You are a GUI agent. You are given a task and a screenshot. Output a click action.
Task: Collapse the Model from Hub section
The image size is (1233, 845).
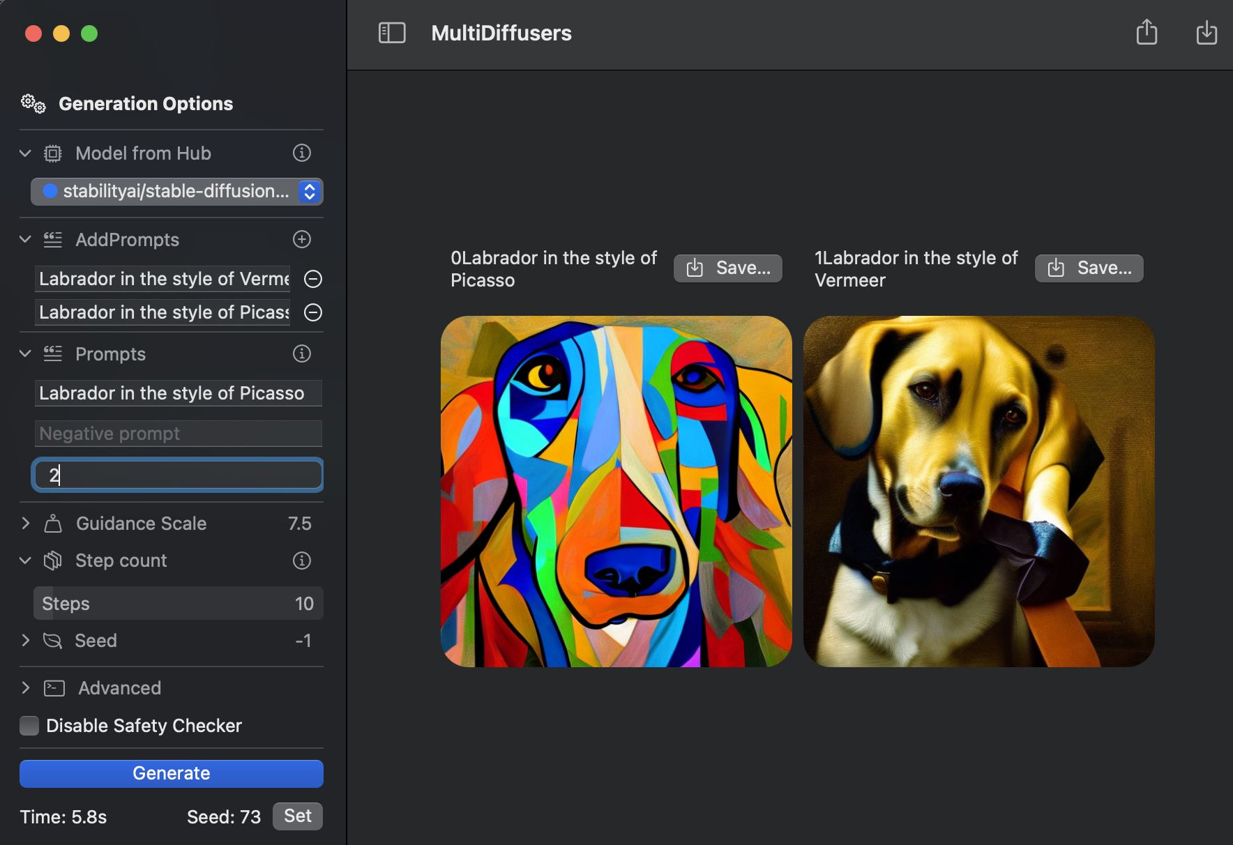(25, 153)
